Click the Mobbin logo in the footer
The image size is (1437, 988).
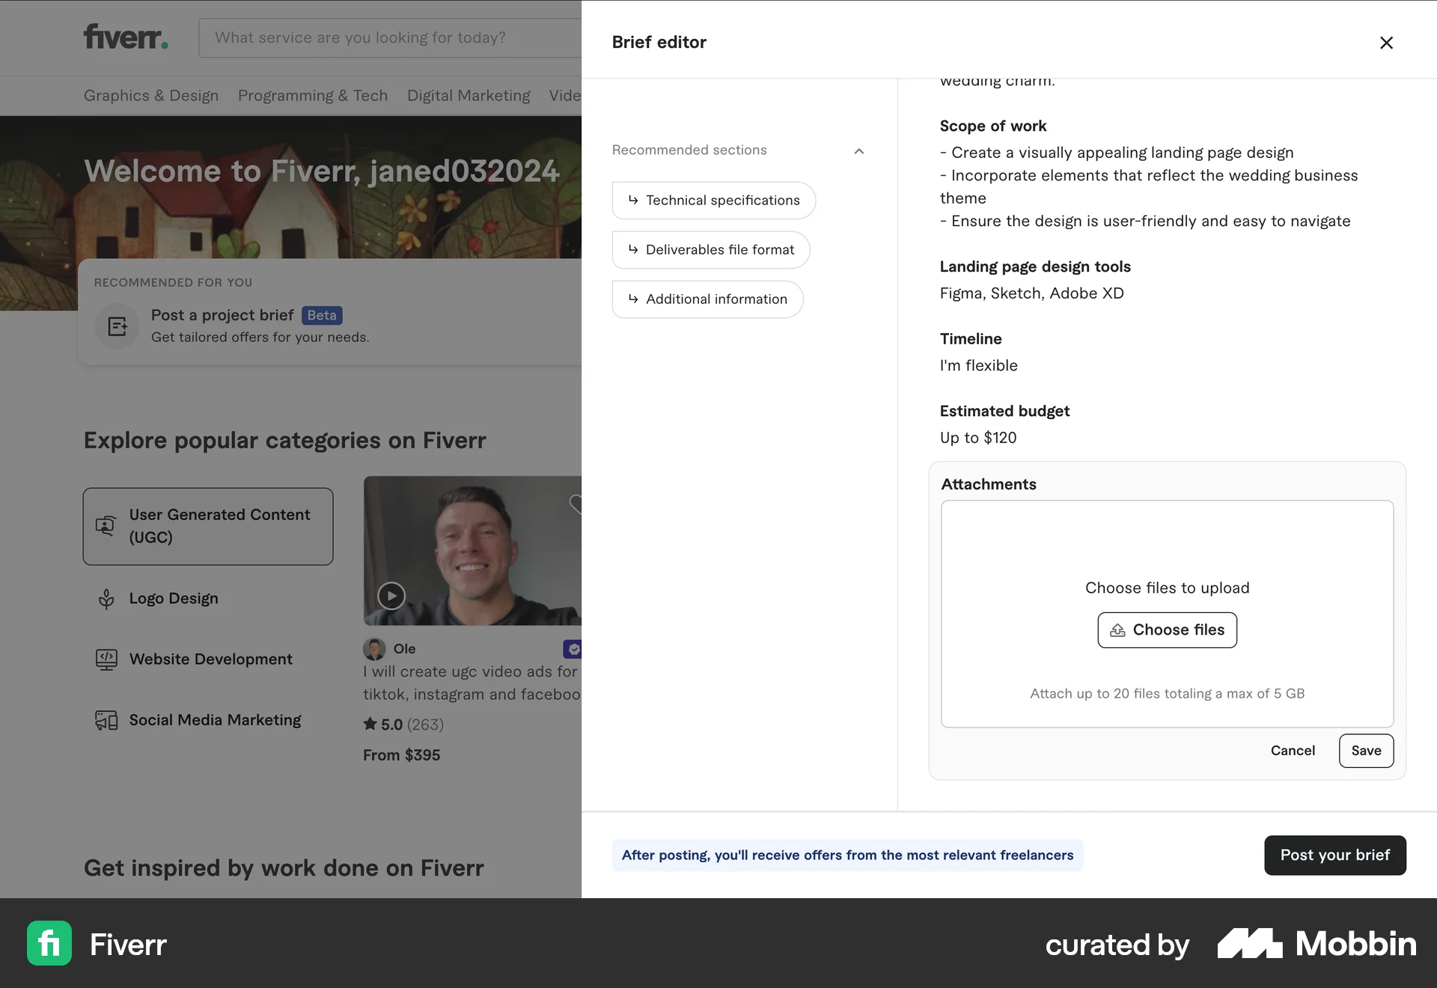(1314, 945)
